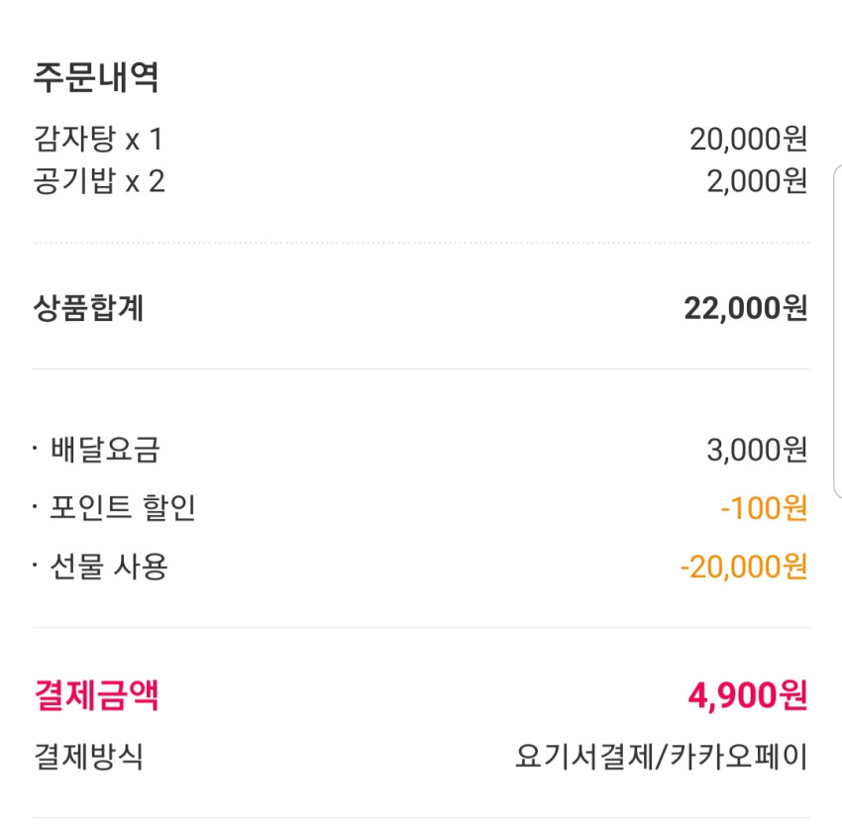This screenshot has height=829, width=842.
Task: Click the orange -100원 point discount
Action: click(x=764, y=507)
